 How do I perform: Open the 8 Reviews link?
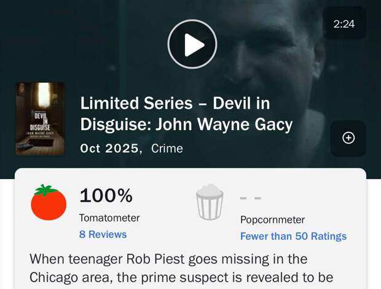103,234
